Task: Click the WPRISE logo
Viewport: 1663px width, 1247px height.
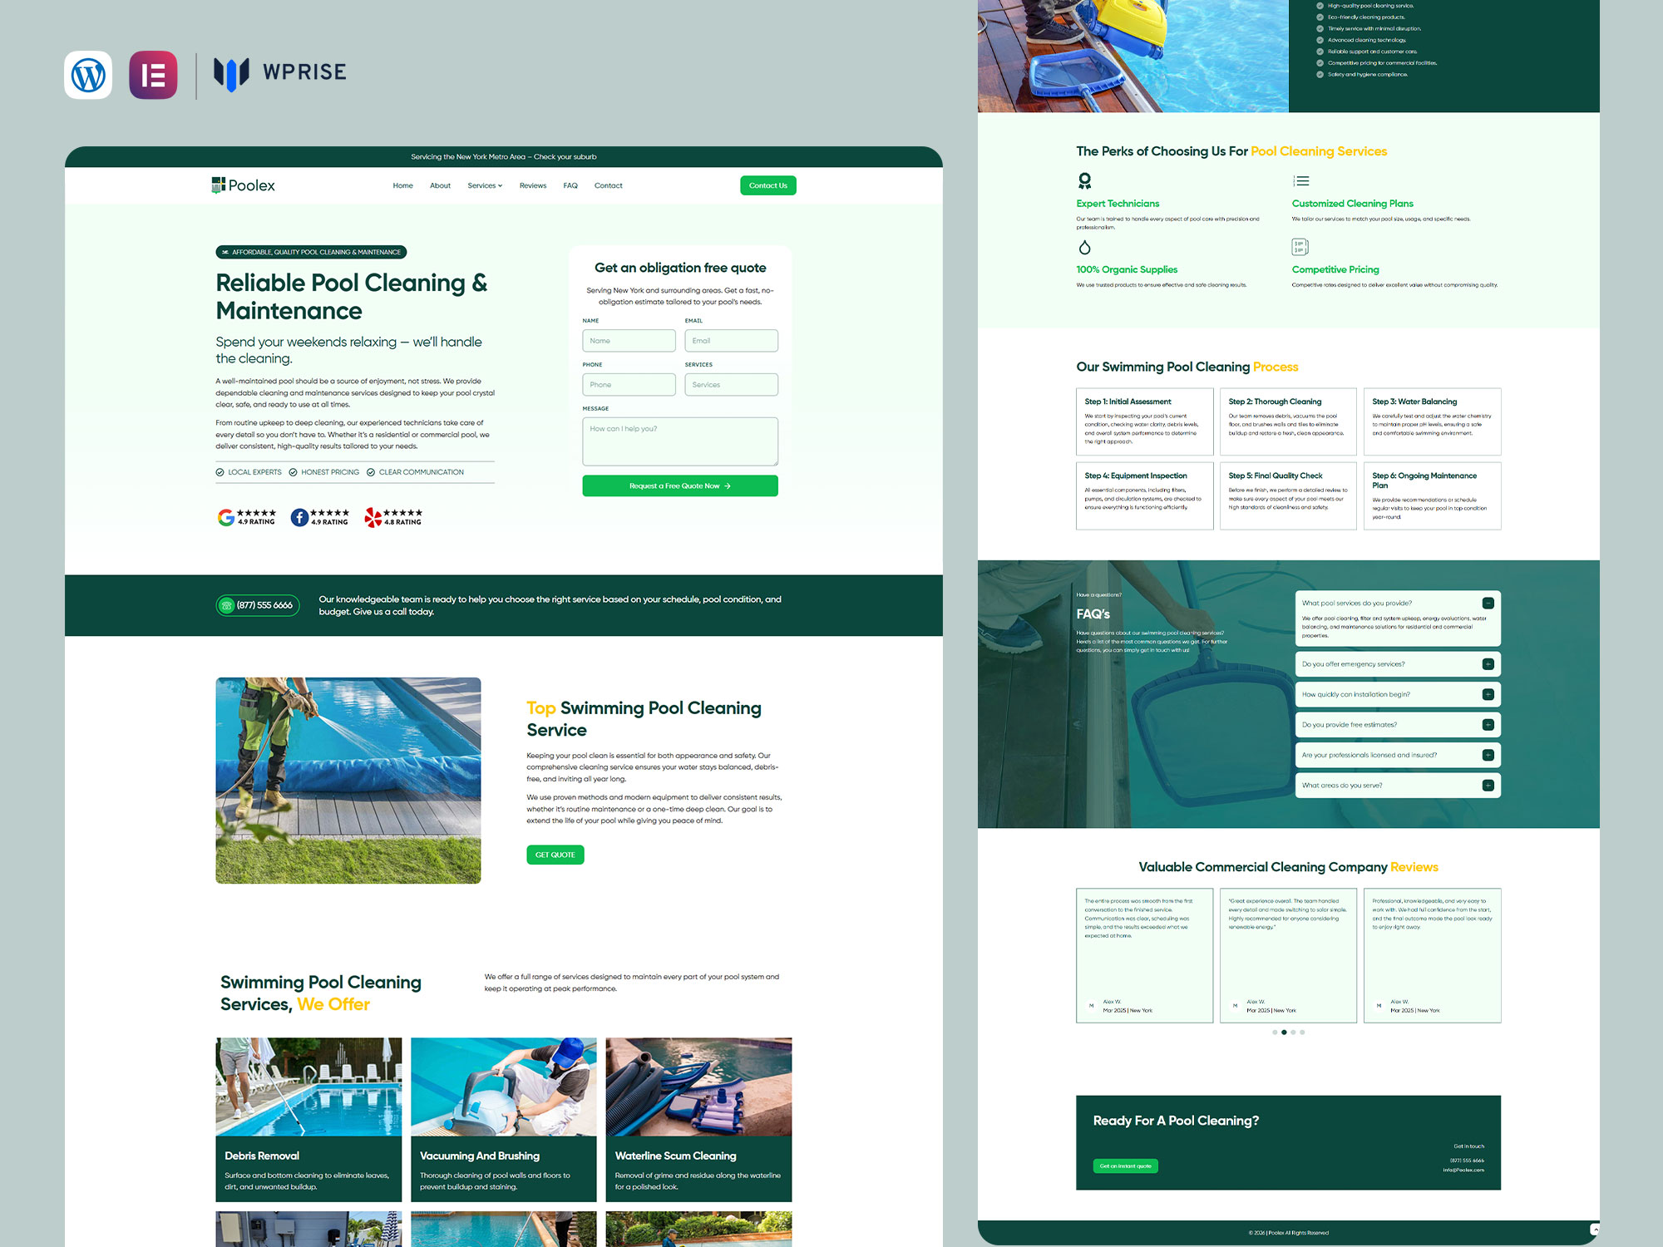Action: click(280, 73)
